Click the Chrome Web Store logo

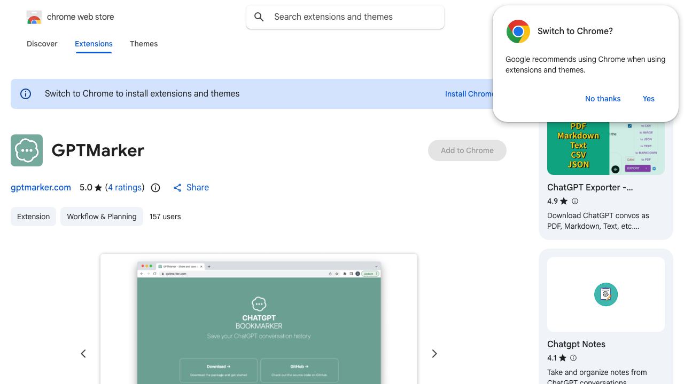34,17
